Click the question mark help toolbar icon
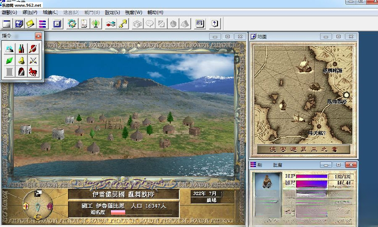 tap(215, 23)
